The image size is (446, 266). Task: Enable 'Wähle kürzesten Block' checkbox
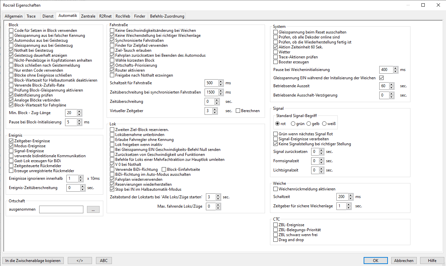click(x=112, y=60)
